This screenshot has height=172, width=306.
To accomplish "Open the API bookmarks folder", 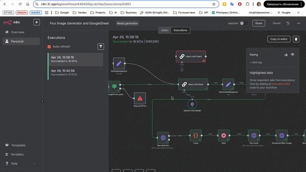I will 203,12.
